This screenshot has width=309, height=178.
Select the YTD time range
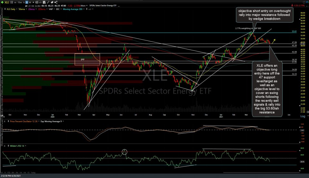pyautogui.click(x=9, y=173)
